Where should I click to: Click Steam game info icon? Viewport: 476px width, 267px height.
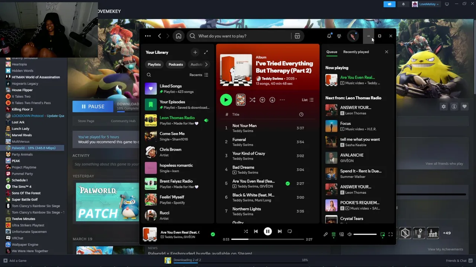point(454,106)
